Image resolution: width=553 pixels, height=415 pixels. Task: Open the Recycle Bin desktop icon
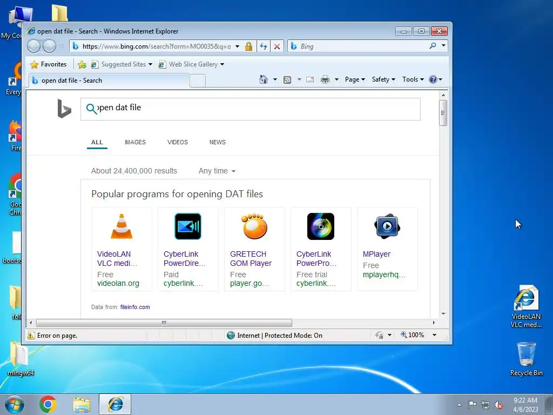(526, 359)
